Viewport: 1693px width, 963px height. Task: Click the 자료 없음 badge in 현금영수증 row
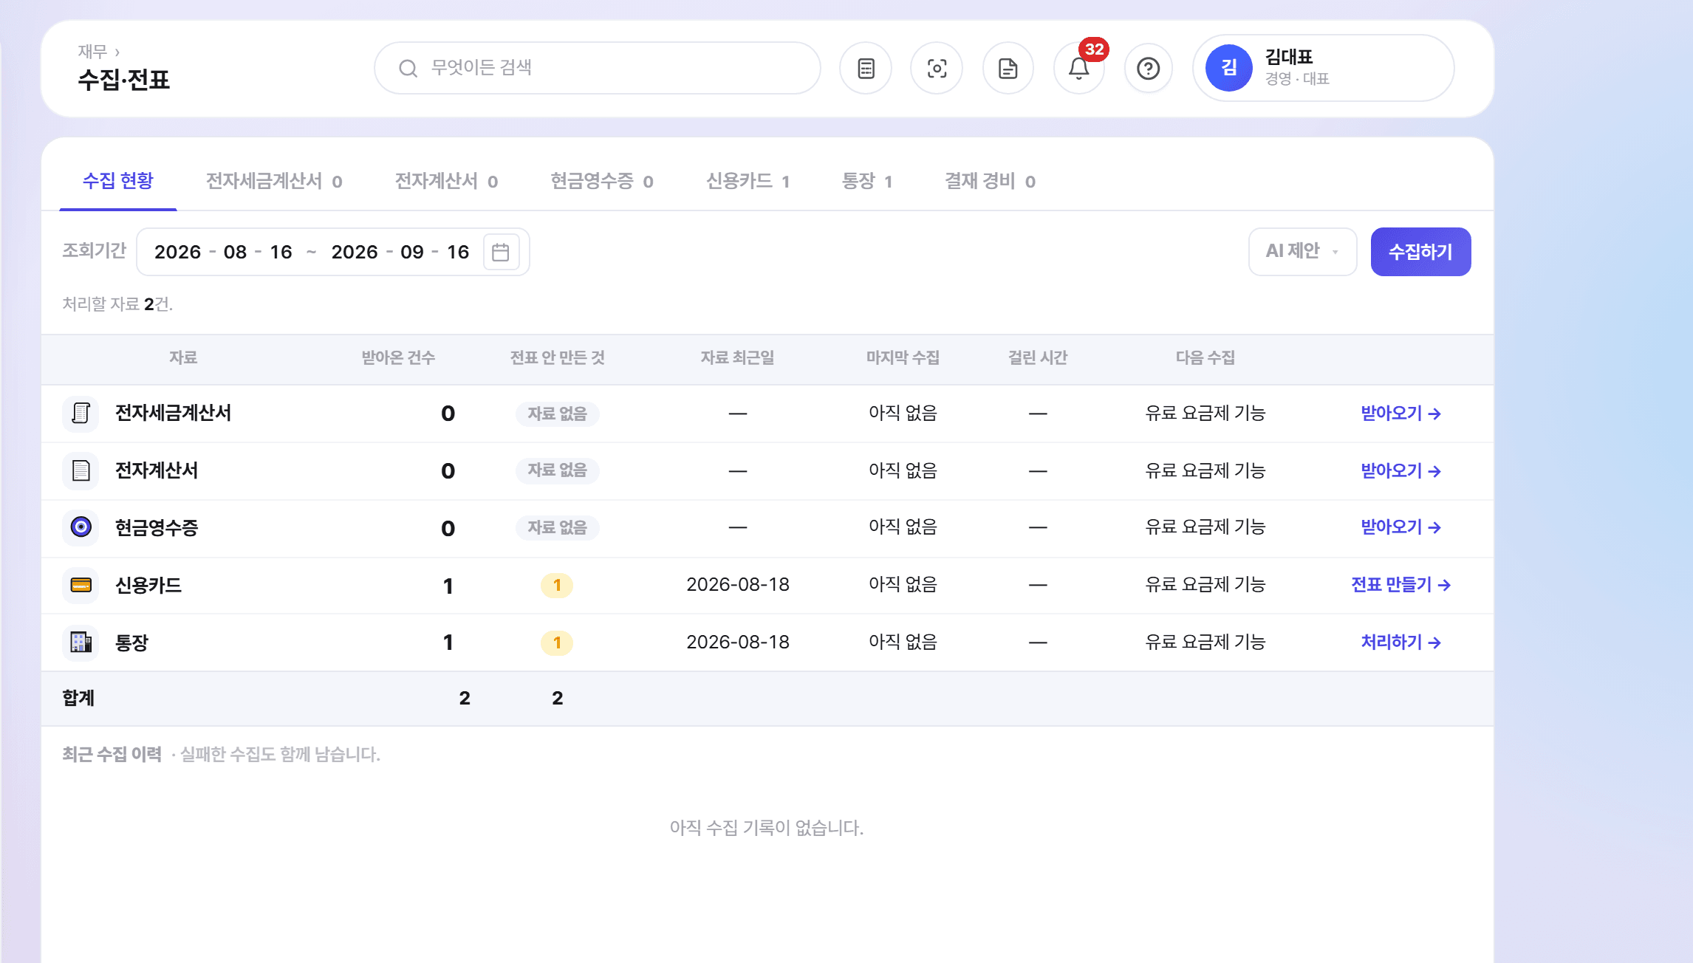tap(557, 528)
